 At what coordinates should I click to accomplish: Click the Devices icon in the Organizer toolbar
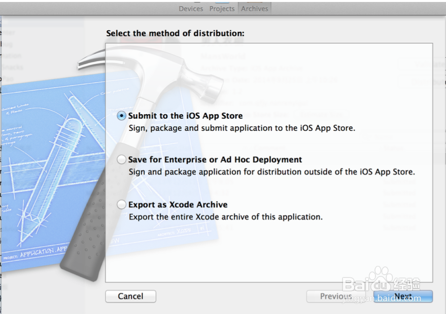click(191, 8)
